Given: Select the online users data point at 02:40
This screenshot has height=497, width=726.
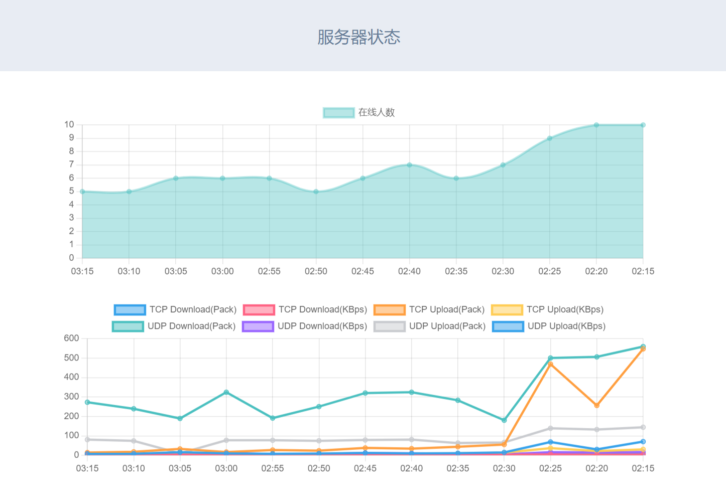Looking at the screenshot, I should [409, 165].
